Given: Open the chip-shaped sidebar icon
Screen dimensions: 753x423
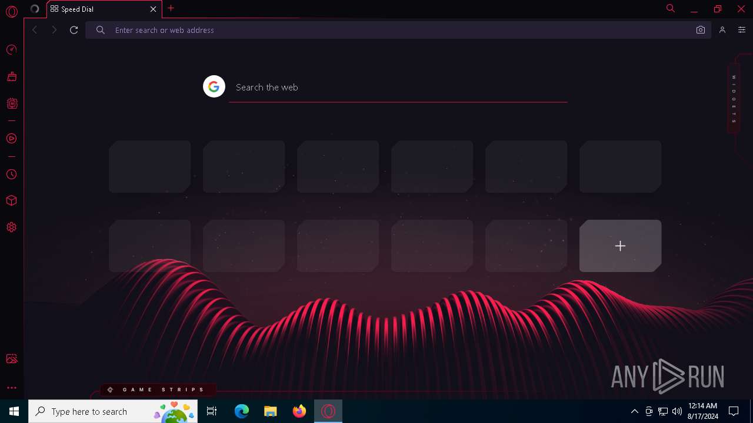Looking at the screenshot, I should [12, 103].
